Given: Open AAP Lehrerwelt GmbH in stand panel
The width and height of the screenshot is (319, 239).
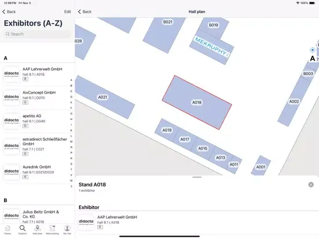Looking at the screenshot, I should [x=196, y=222].
